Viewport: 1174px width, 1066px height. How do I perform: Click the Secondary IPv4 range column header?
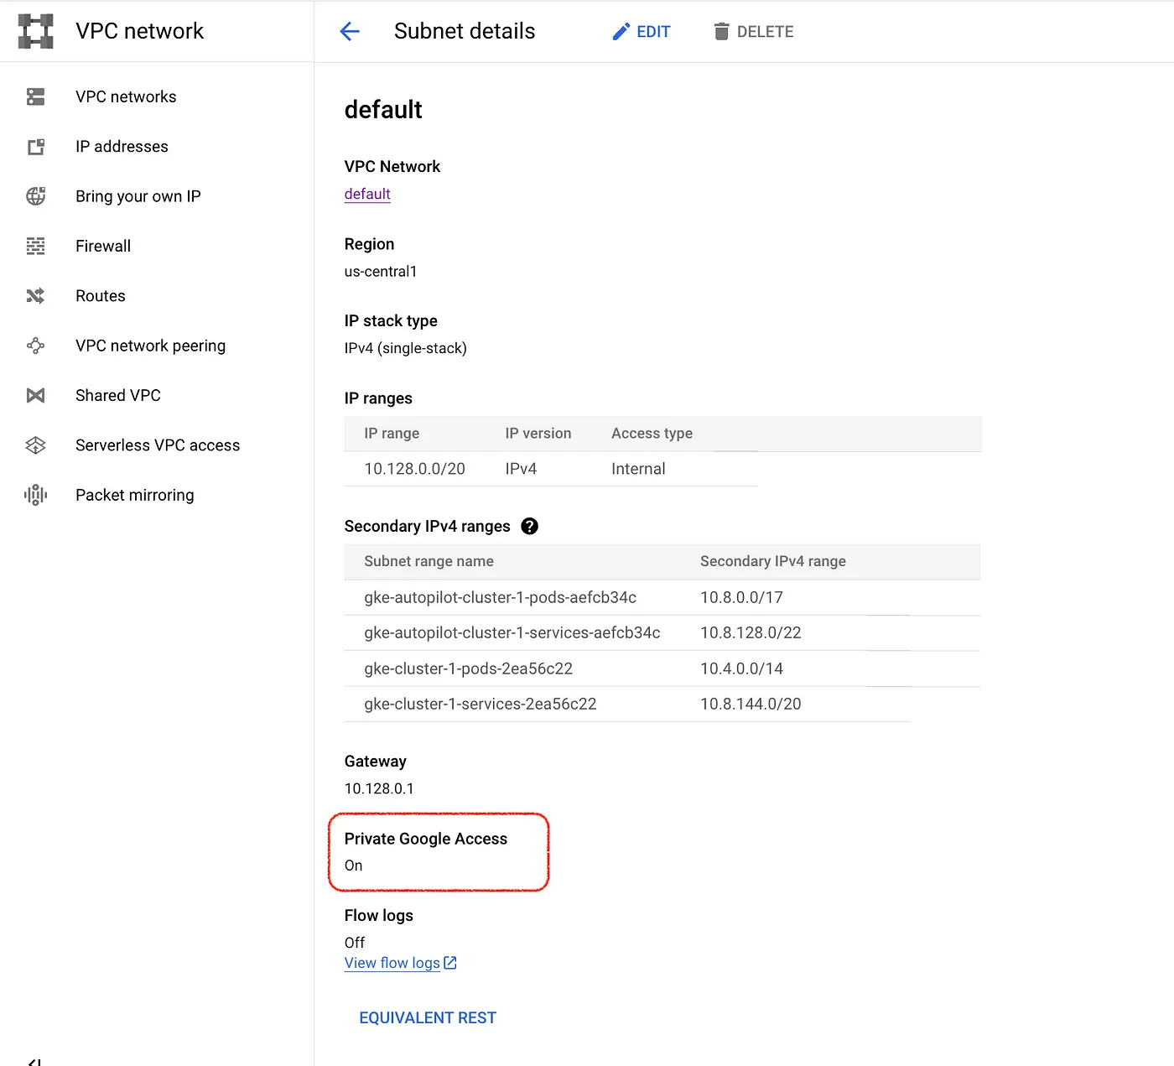pyautogui.click(x=773, y=561)
